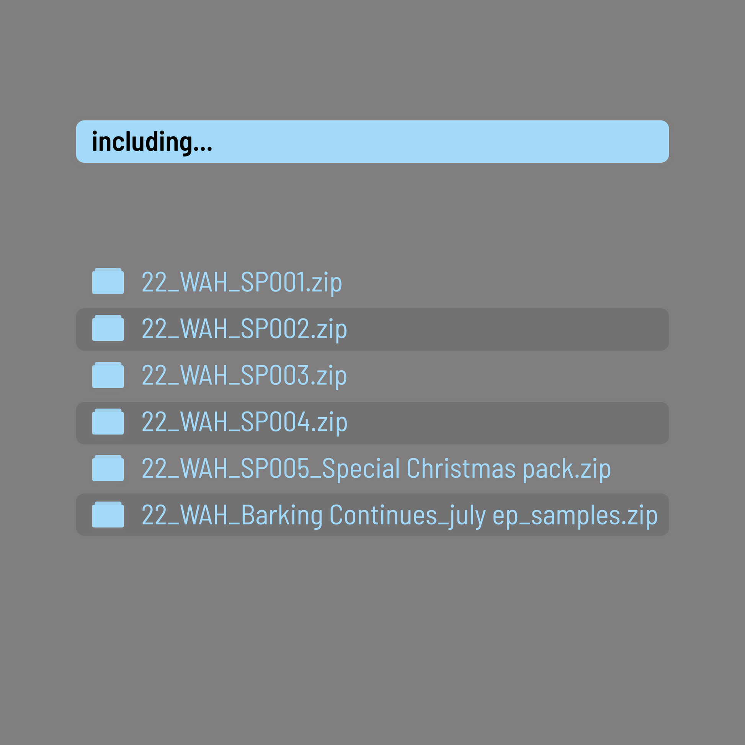745x745 pixels.
Task: Click the 22_WAH_SP003.zip folder icon
Action: (108, 375)
